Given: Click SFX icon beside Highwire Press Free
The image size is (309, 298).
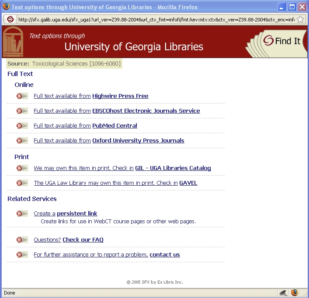Looking at the screenshot, I should click(x=22, y=96).
